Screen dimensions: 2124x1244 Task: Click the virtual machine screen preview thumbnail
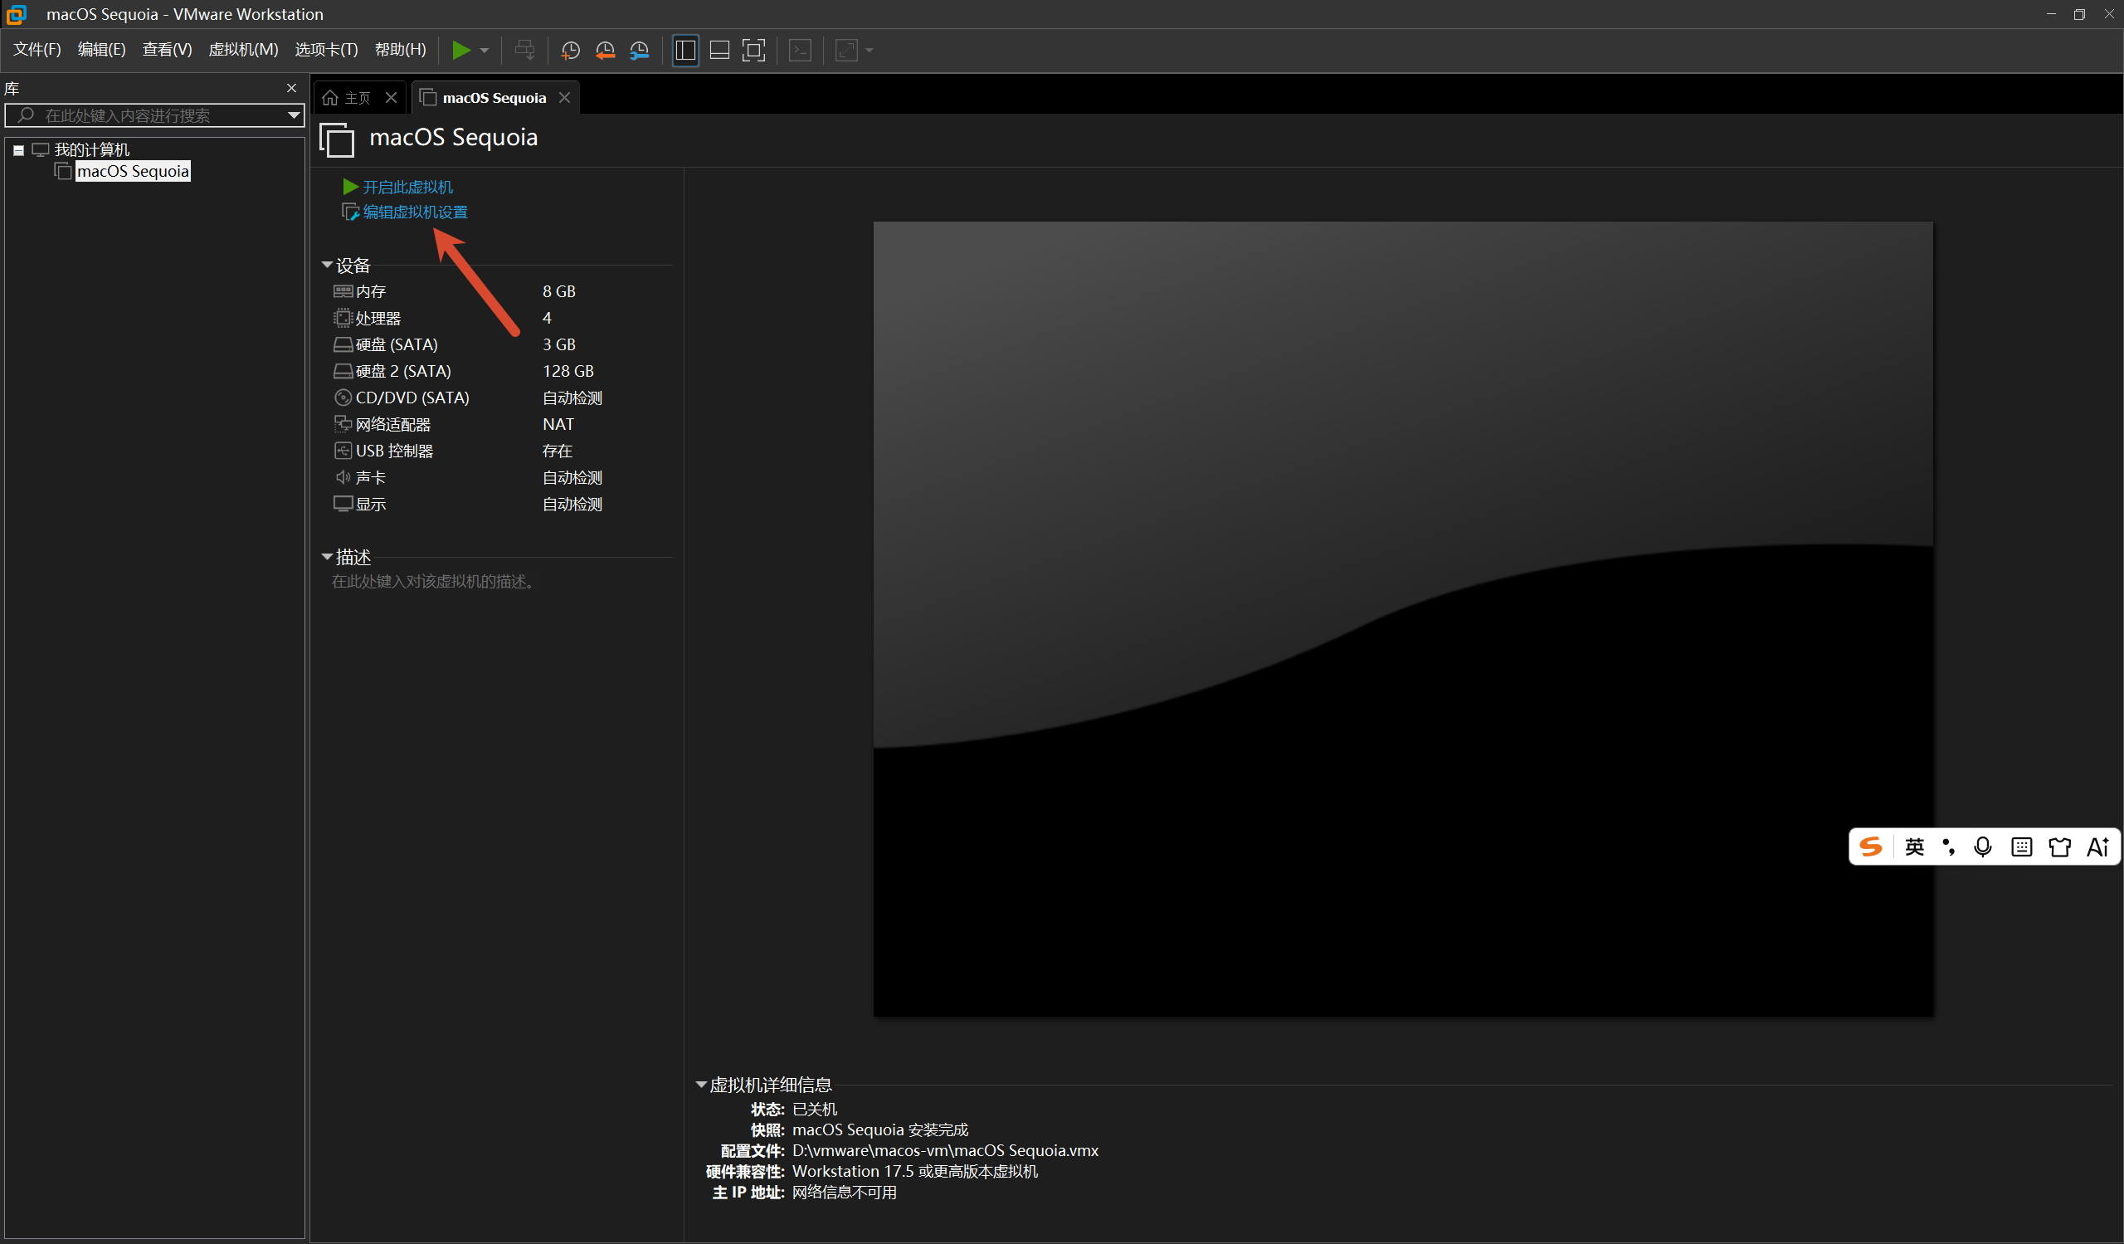point(1403,618)
